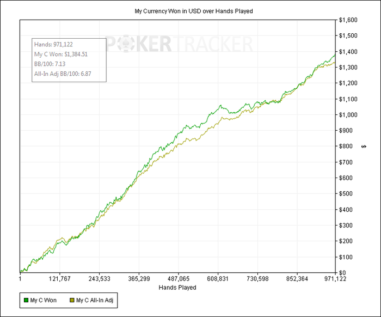The width and height of the screenshot is (381, 317).
Task: Select the My C All-In Adj legend label
Action: pos(95,300)
